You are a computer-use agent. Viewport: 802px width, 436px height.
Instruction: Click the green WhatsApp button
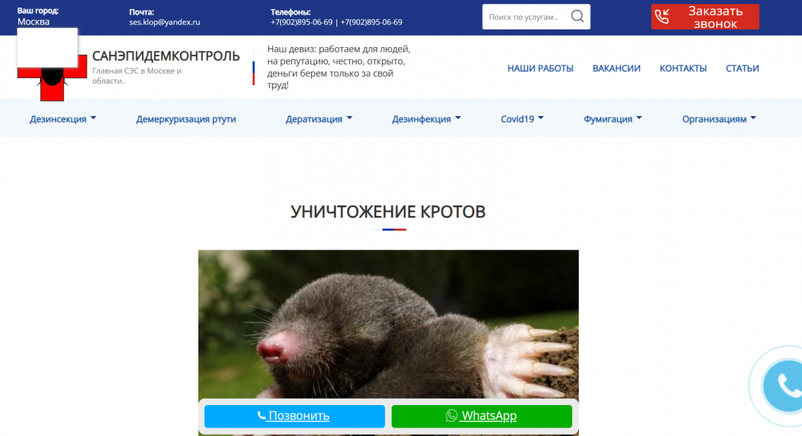[x=481, y=416]
